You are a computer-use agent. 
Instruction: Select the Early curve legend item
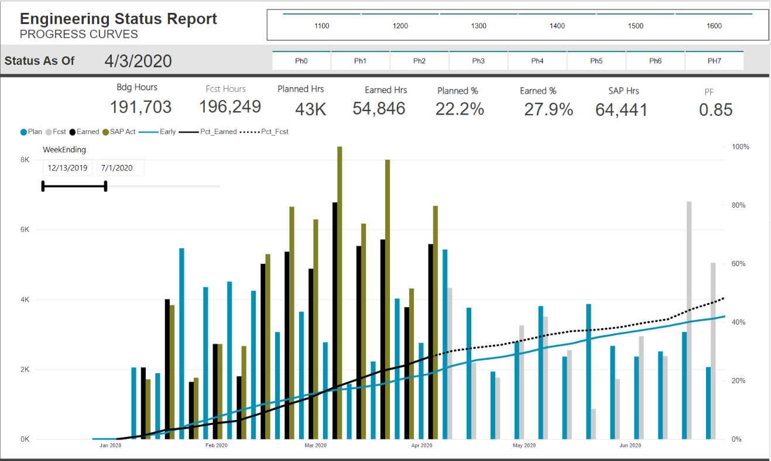168,131
